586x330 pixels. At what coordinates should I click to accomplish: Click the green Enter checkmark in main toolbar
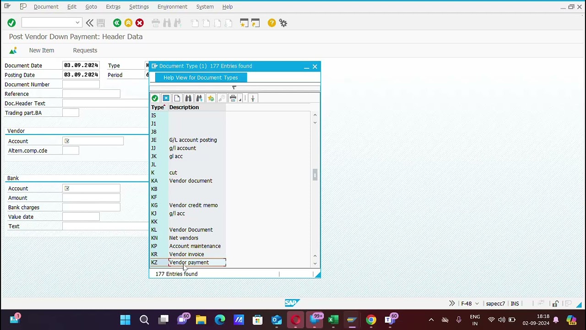click(x=11, y=22)
